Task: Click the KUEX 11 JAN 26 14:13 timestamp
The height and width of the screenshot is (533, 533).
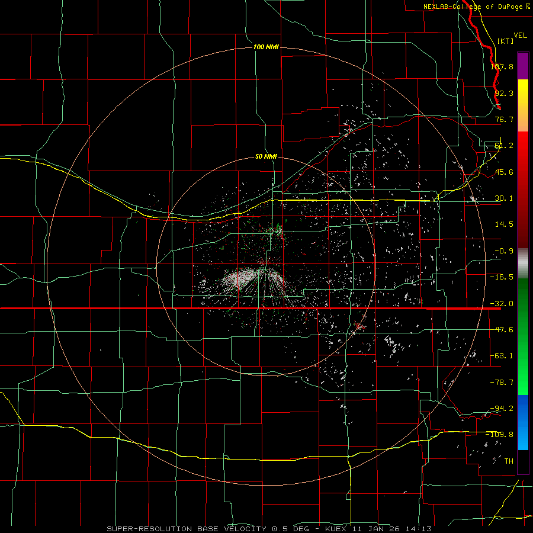Action: click(x=378, y=529)
